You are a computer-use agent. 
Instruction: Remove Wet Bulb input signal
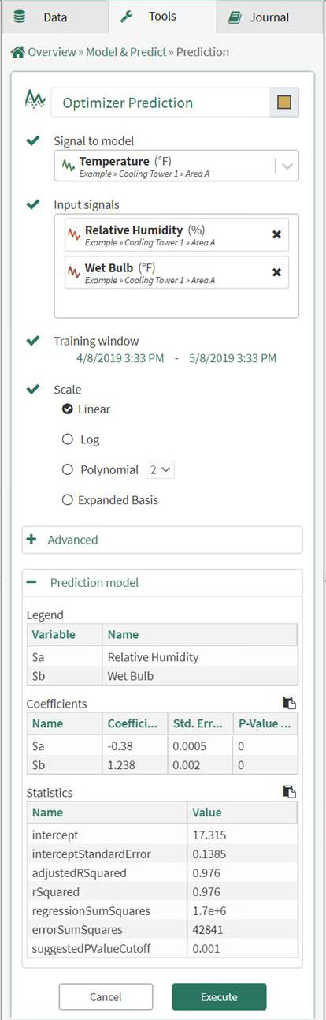(x=276, y=272)
